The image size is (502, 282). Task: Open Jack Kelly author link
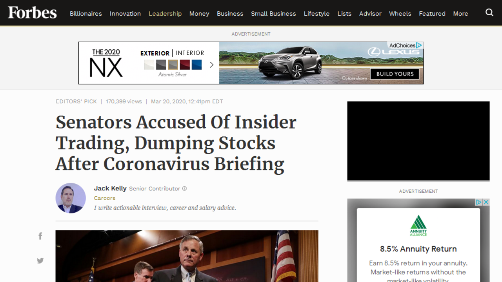pyautogui.click(x=110, y=188)
